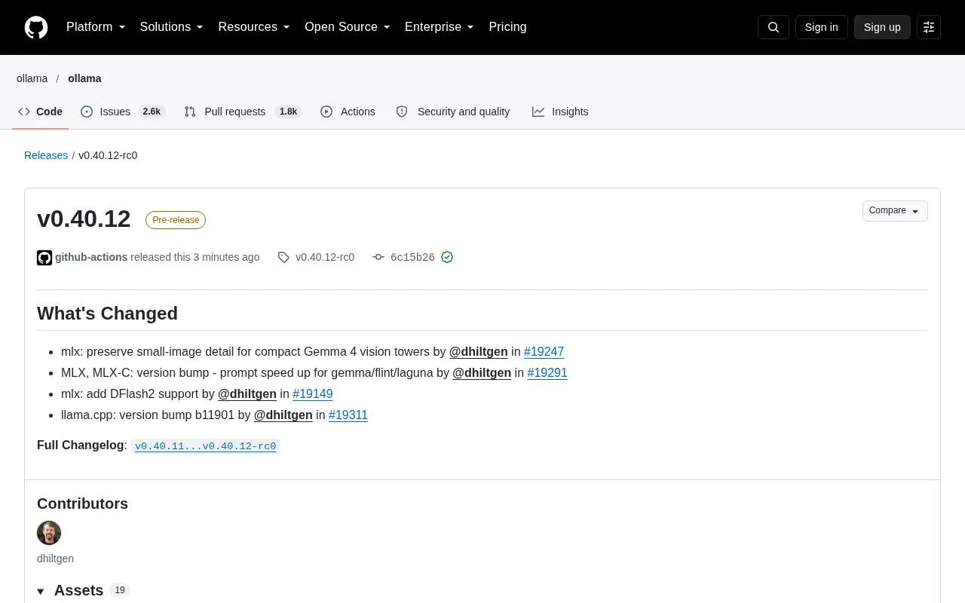Screen dimensions: 965x603
Task: Open pull request #19247
Action: click(544, 351)
